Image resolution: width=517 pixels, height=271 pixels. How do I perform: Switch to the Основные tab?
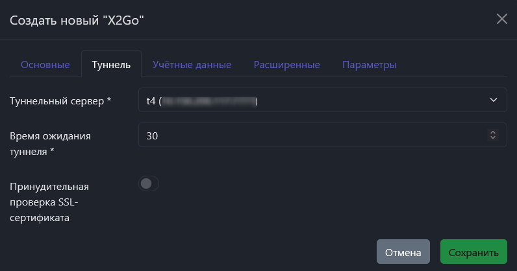45,65
